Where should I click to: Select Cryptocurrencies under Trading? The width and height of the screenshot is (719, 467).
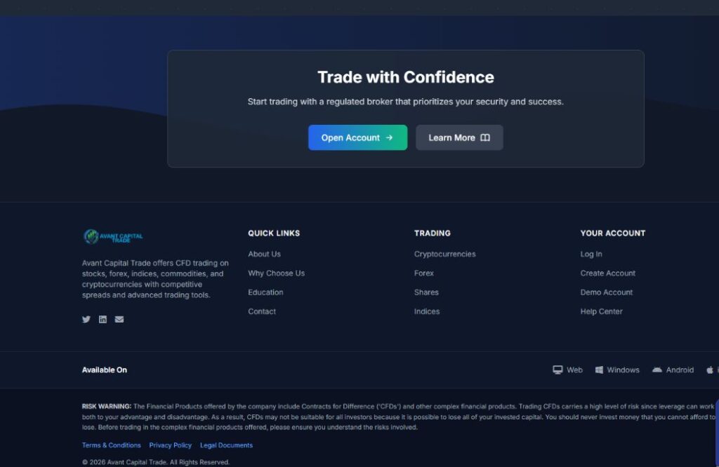tap(444, 255)
